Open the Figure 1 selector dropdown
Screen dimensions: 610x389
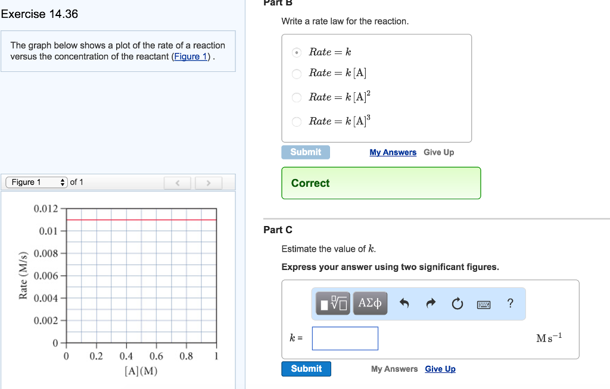(x=36, y=182)
